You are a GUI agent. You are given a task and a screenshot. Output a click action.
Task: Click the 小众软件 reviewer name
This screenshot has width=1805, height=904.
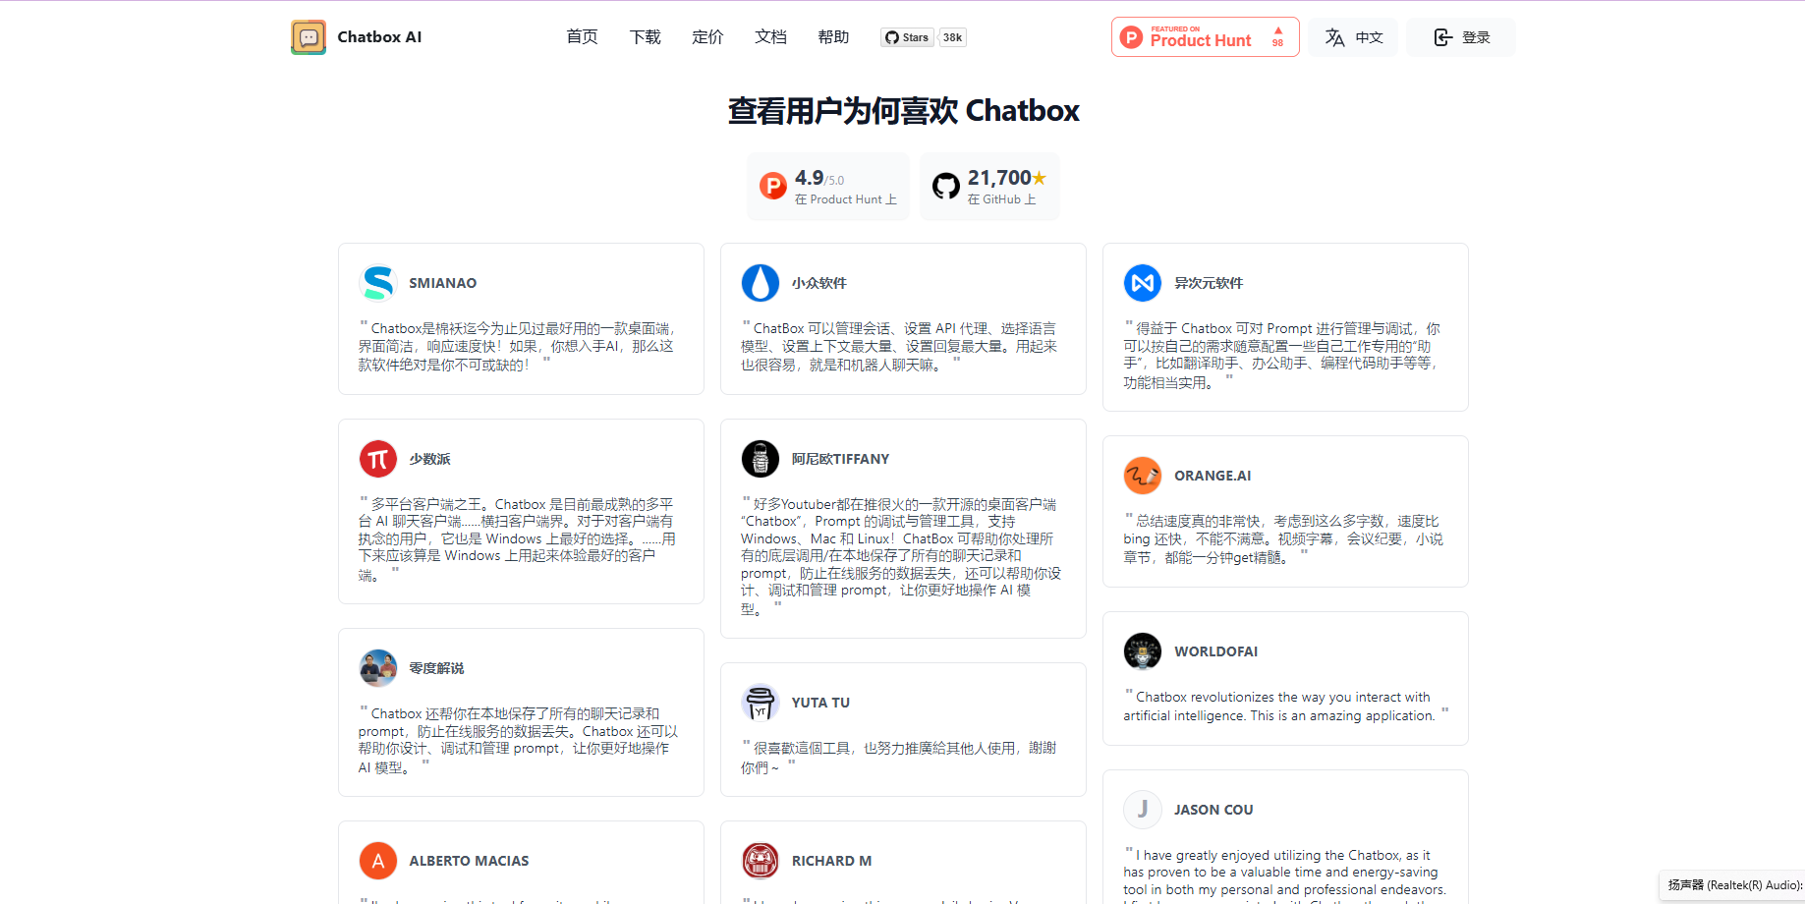click(x=819, y=283)
